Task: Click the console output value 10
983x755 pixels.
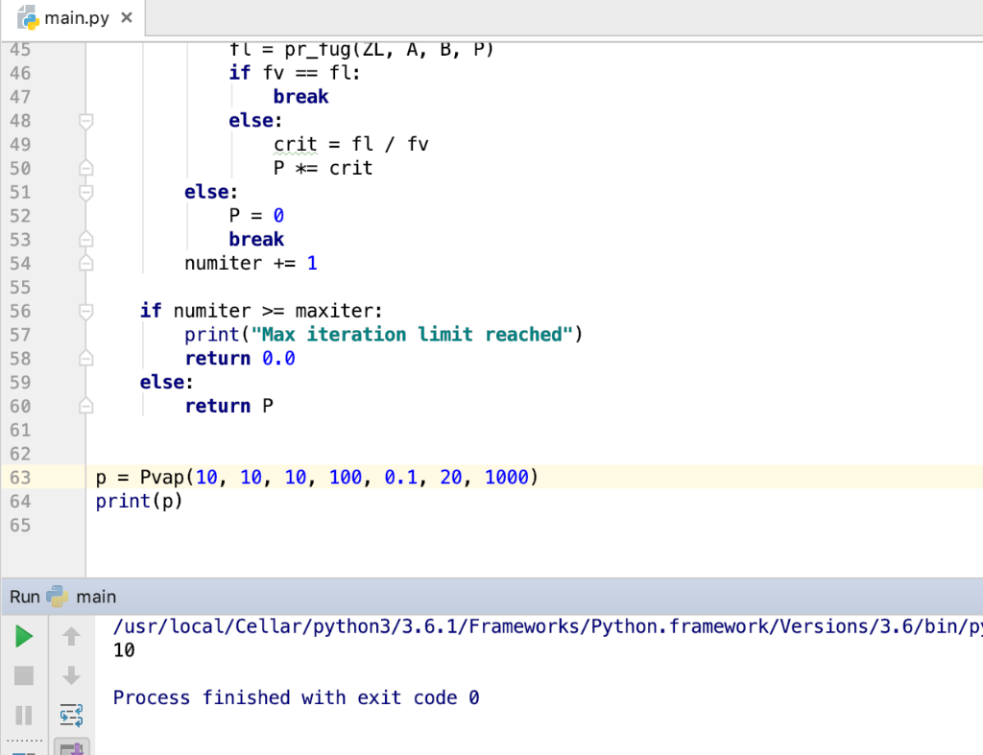Action: (x=124, y=650)
